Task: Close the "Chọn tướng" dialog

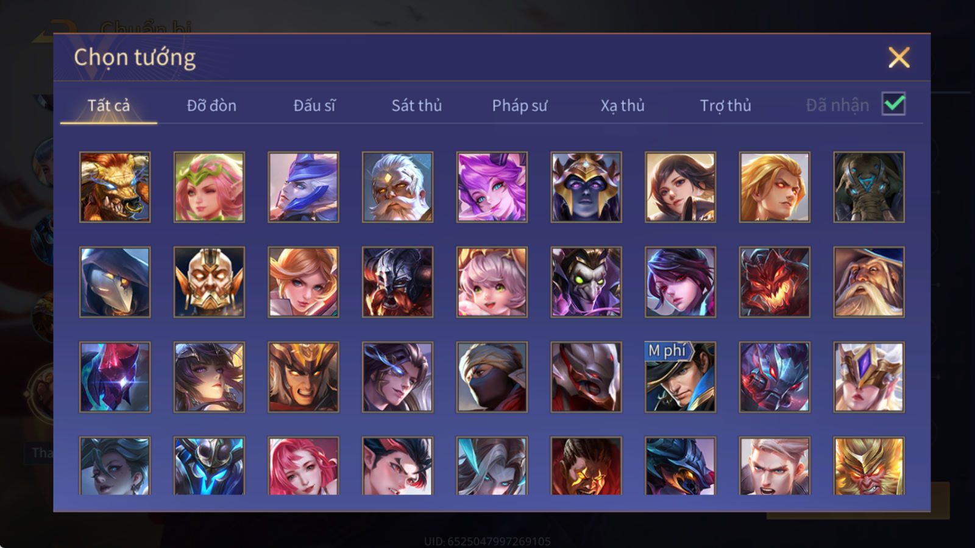Action: point(899,58)
